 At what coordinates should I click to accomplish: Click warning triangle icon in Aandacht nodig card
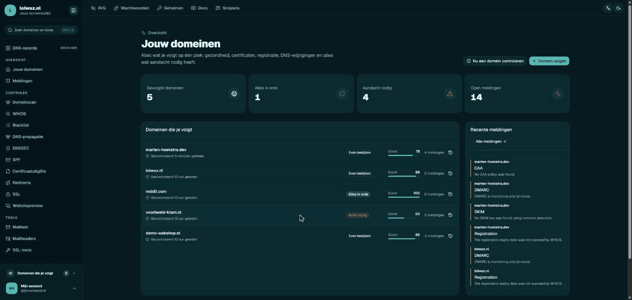450,94
